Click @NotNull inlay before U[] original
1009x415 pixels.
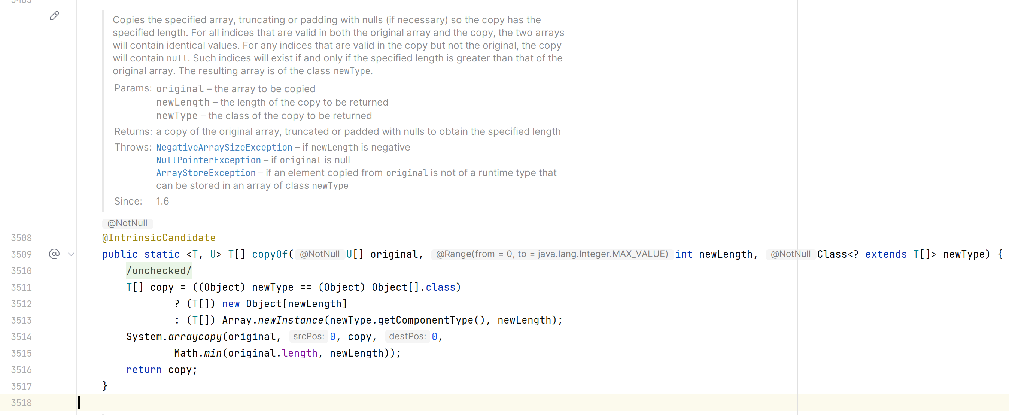[x=320, y=254]
